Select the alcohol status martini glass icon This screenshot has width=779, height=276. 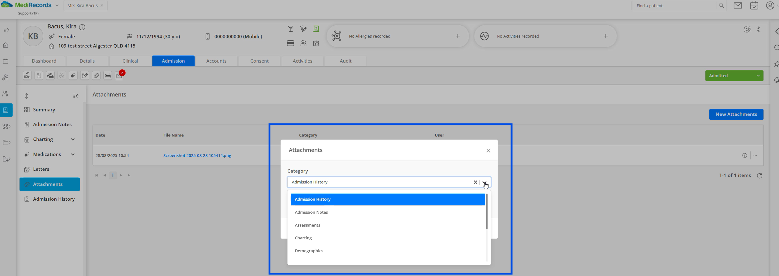coord(290,28)
